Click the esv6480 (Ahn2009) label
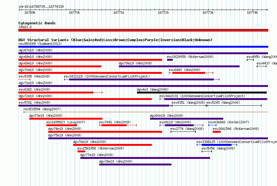This screenshot has width=277, height=186. coord(185,70)
